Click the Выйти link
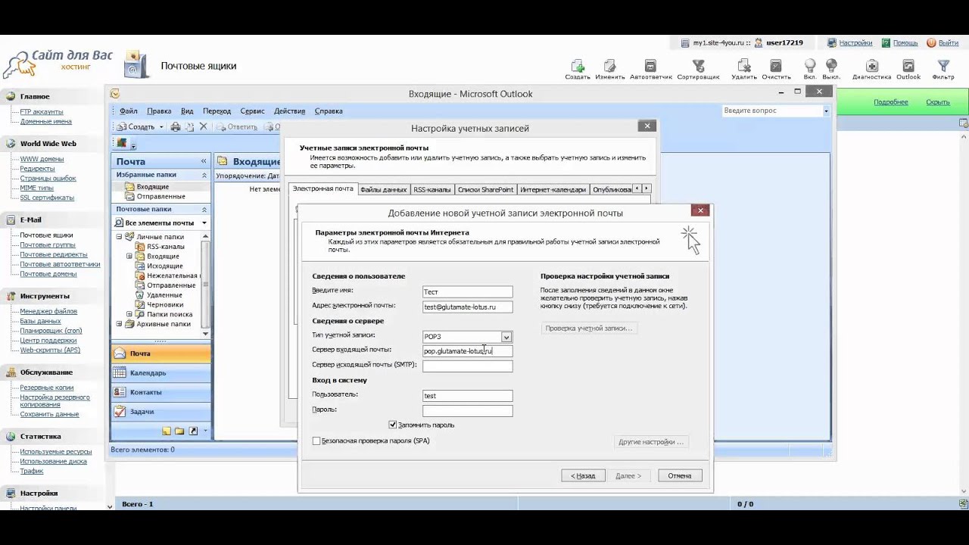Viewport: 969px width, 545px height. pyautogui.click(x=948, y=43)
